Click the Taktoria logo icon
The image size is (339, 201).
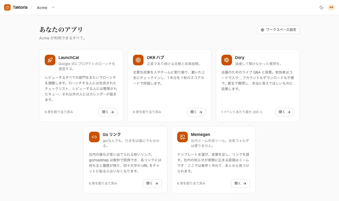point(7,7)
